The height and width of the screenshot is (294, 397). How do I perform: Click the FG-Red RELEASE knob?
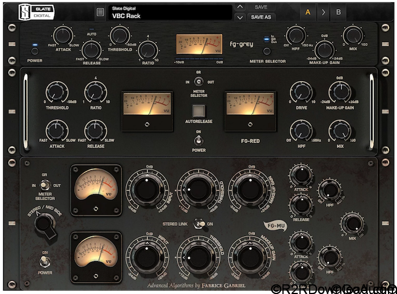click(95, 131)
